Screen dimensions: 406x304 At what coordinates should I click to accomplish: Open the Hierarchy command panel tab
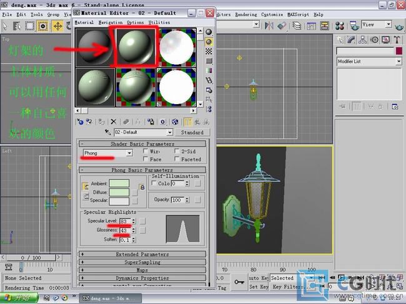[362, 39]
